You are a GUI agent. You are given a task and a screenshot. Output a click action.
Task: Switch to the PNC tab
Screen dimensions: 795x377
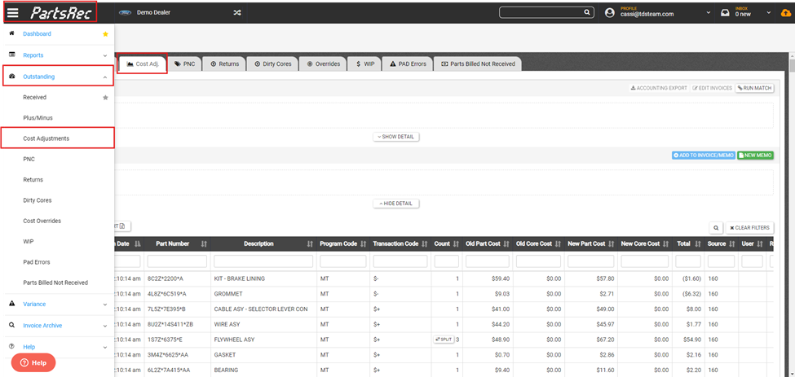tap(185, 64)
